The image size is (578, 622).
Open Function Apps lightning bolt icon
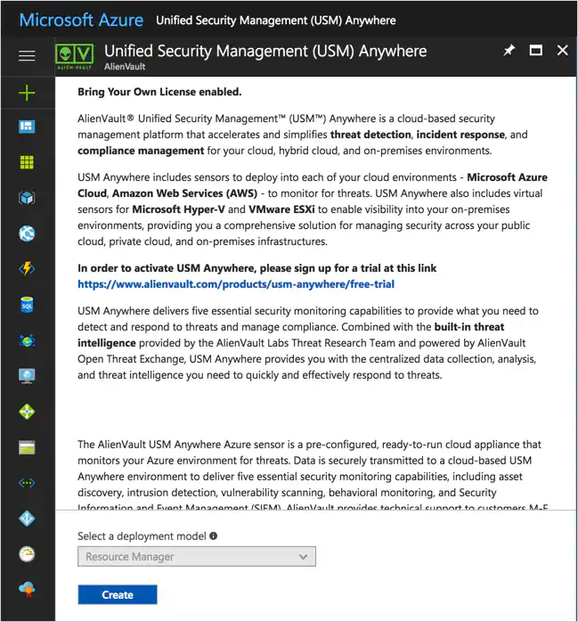(x=27, y=268)
